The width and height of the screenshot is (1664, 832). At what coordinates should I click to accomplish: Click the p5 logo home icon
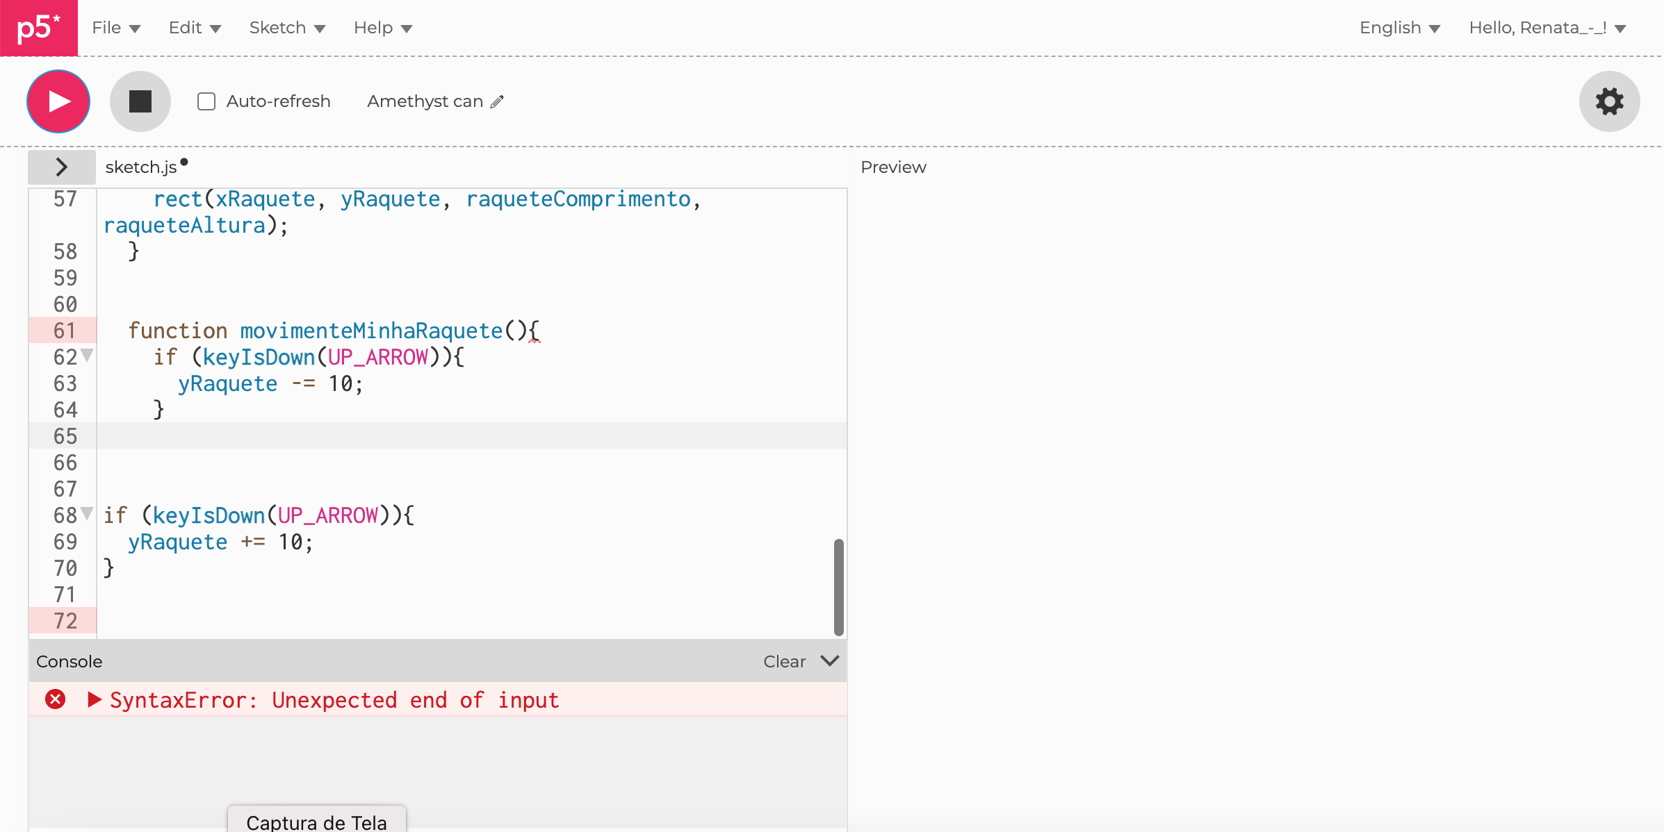click(39, 28)
